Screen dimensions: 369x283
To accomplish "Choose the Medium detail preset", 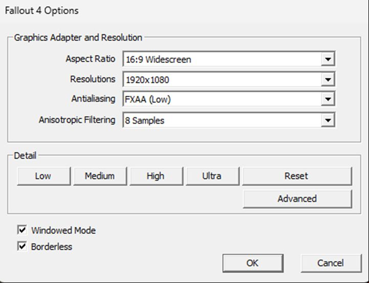I will pos(99,176).
